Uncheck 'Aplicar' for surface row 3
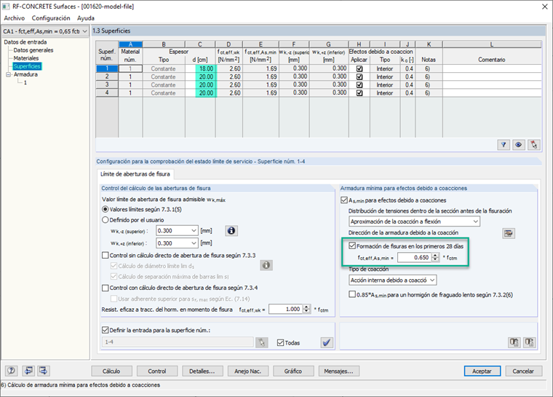 (x=359, y=84)
